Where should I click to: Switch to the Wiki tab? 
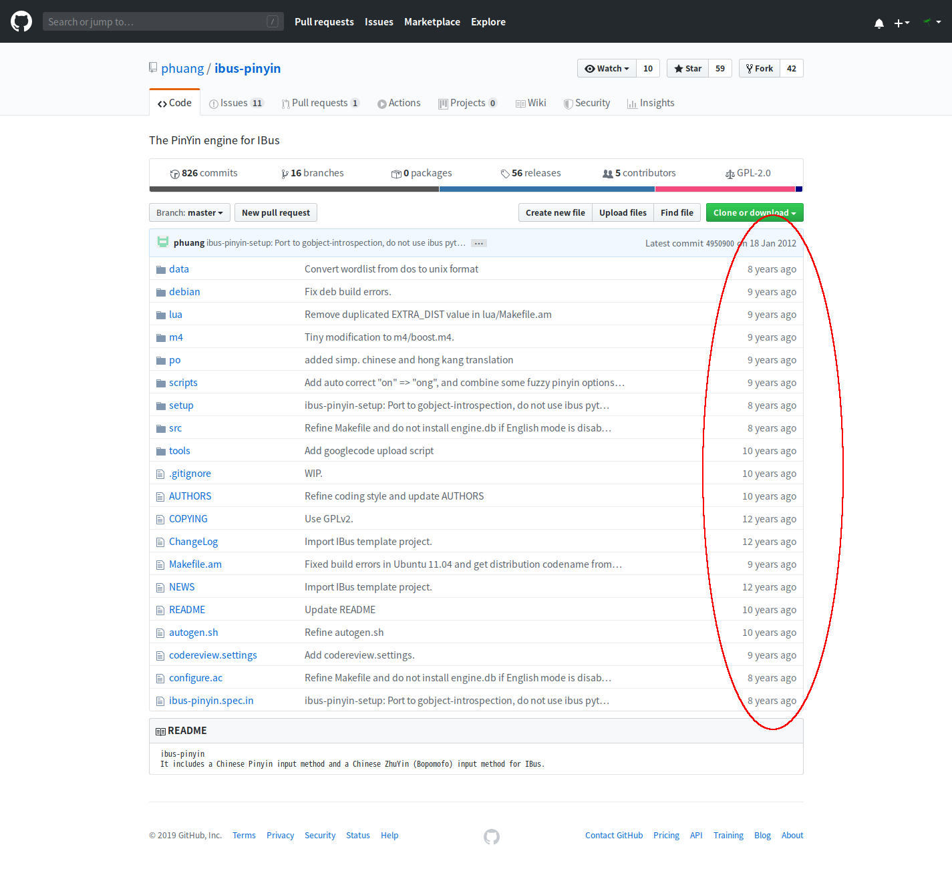(x=531, y=103)
